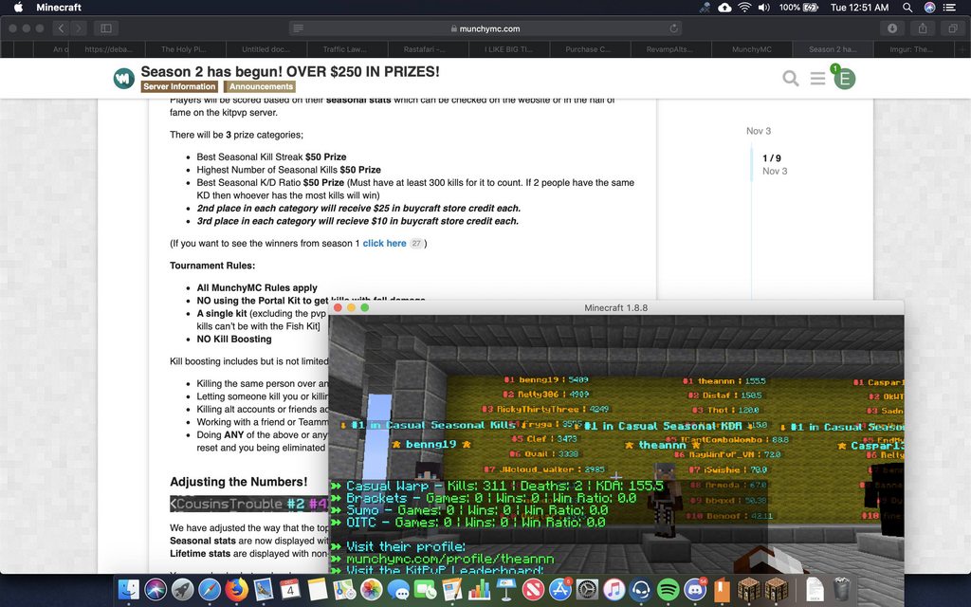Open Numbers chart icon in Dock
The image size is (971, 607).
pyautogui.click(x=479, y=589)
